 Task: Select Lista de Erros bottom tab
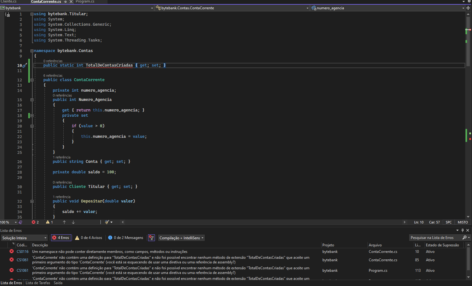point(11,283)
